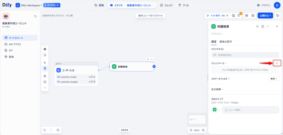Run this step with the panel play icon

257,26
